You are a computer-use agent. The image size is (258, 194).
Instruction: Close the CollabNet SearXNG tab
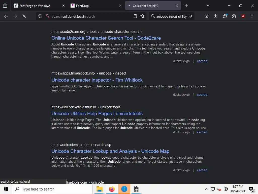coord(177,6)
